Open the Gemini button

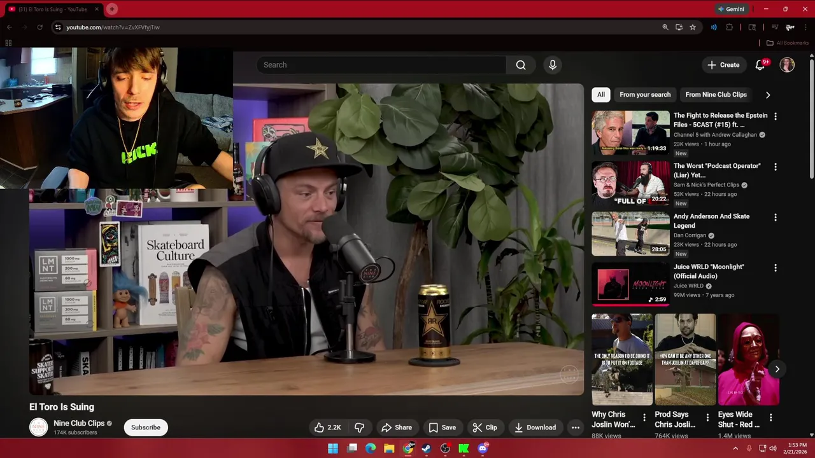[x=730, y=9]
